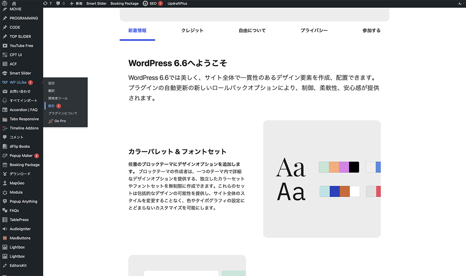
Task: Click the YouTube Free sidebar icon
Action: 5,46
